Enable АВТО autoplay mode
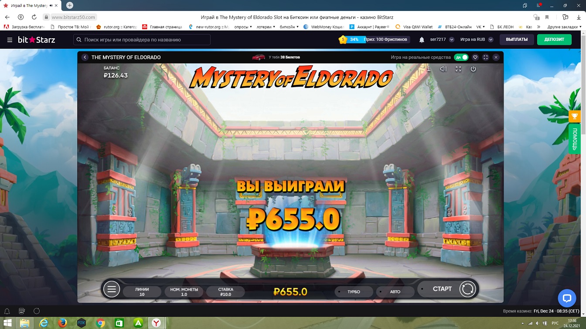This screenshot has height=329, width=586. pos(395,292)
